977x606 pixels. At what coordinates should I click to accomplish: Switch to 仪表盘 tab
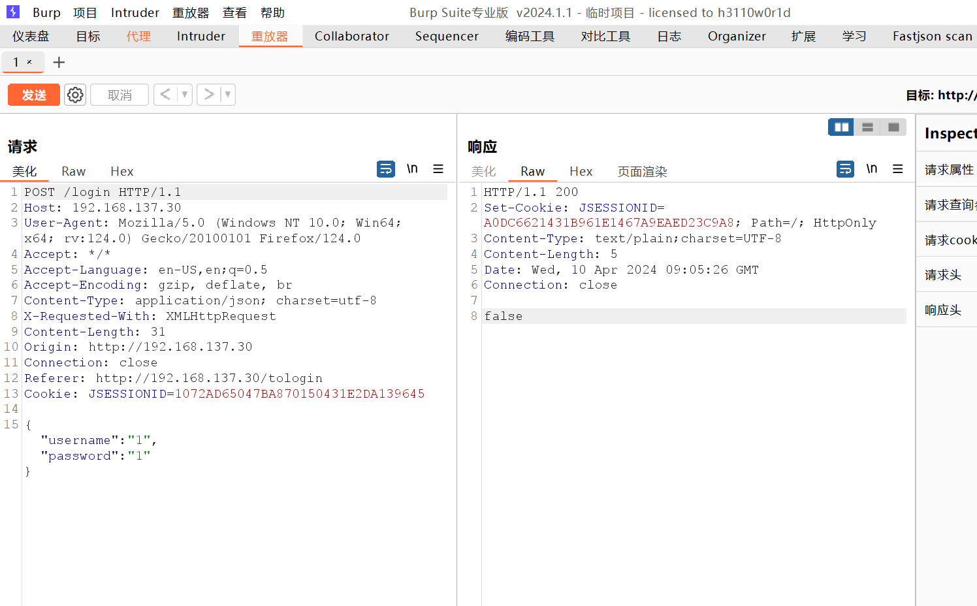click(31, 37)
